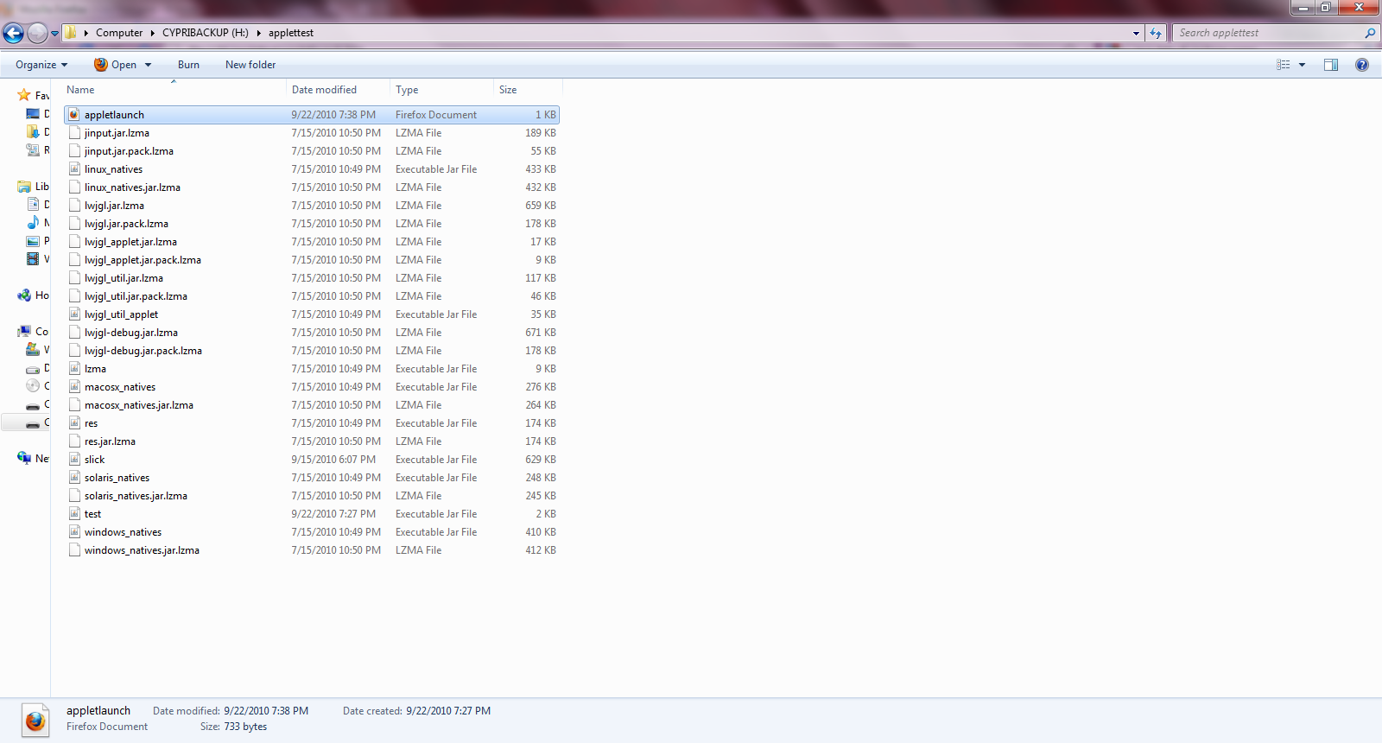
Task: Open the Organize menu
Action: click(x=41, y=65)
